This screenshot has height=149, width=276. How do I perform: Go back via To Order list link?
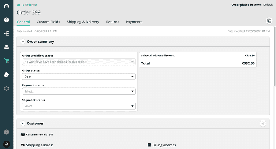pos(27,5)
